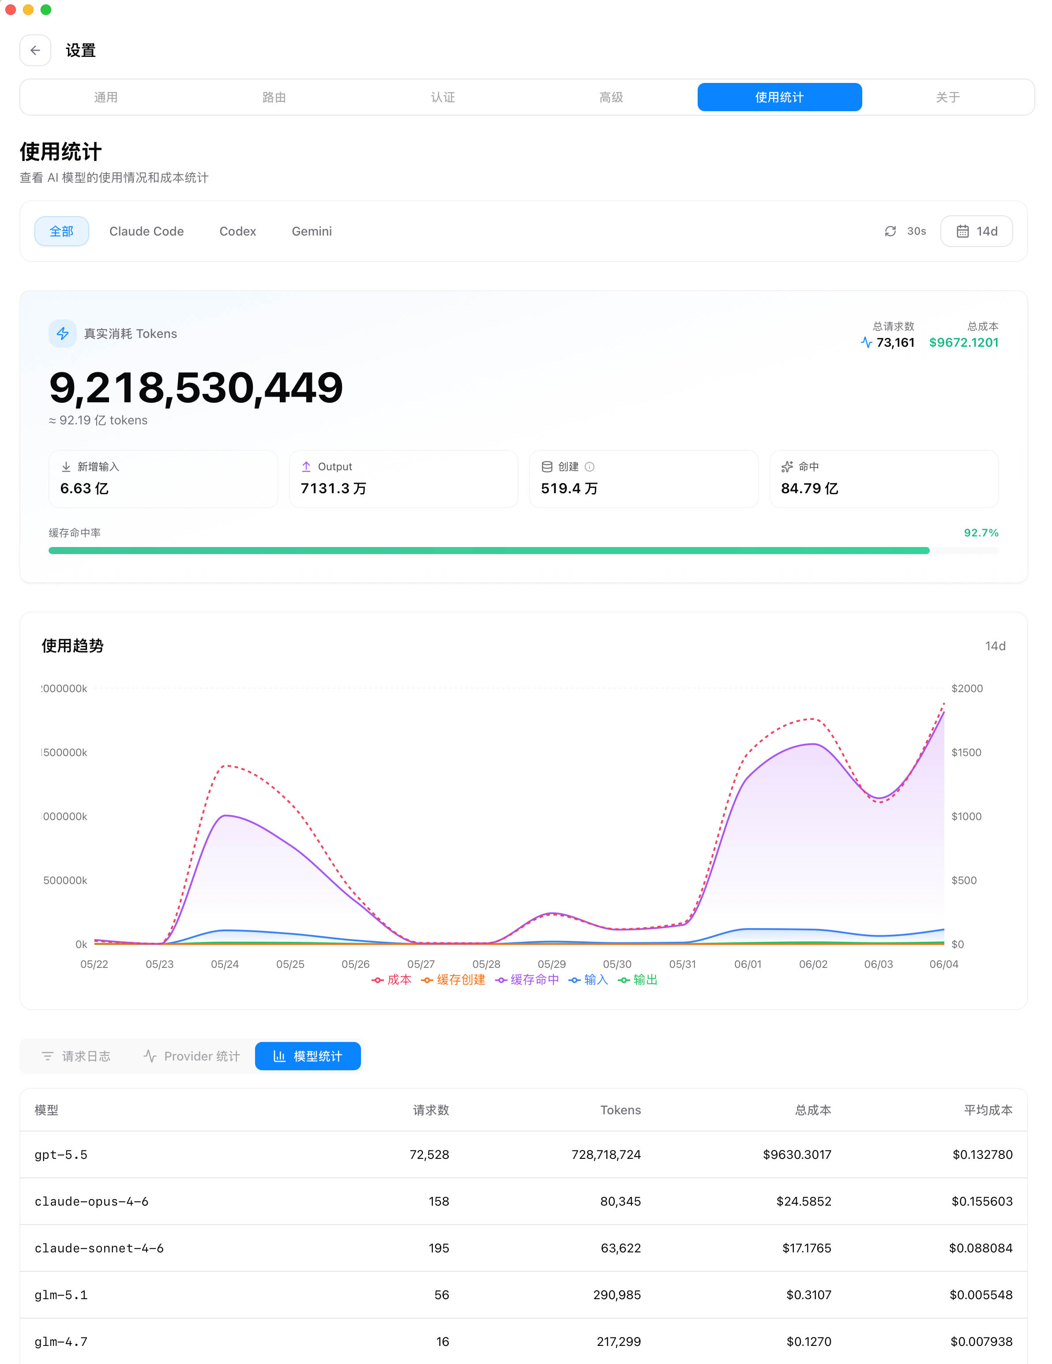Click the pulse icon in Provider 统计
1052x1364 pixels.
[x=150, y=1056]
